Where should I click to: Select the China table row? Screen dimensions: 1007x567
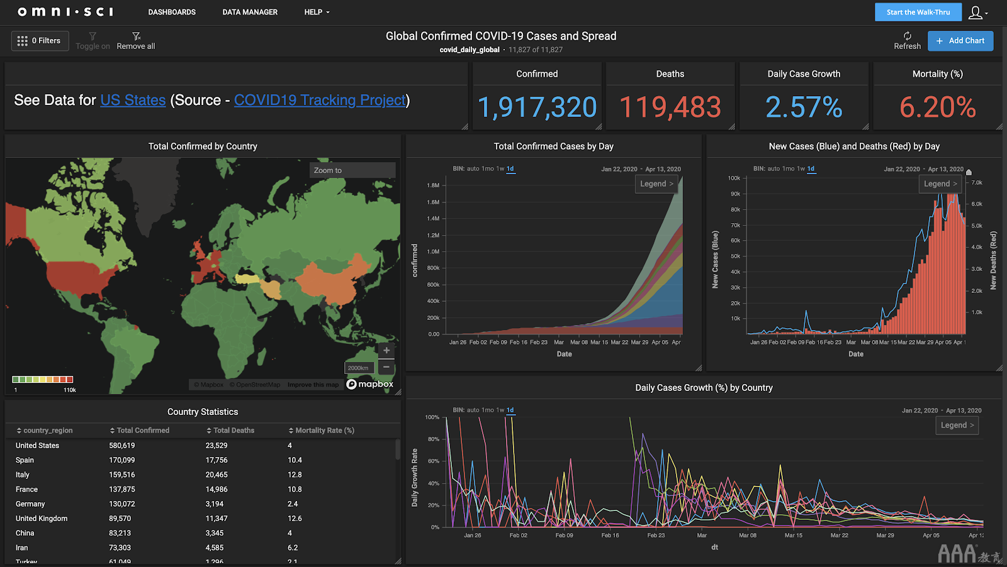[200, 533]
